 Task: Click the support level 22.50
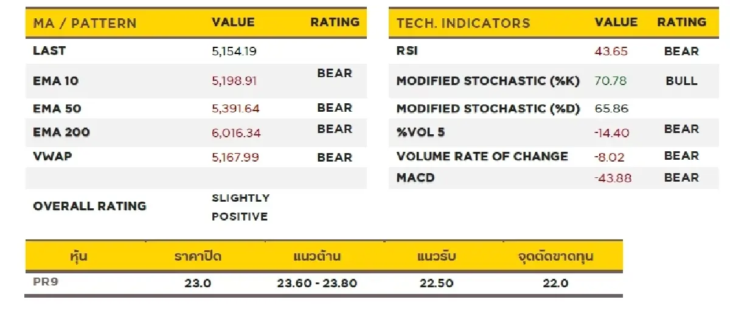click(x=436, y=283)
